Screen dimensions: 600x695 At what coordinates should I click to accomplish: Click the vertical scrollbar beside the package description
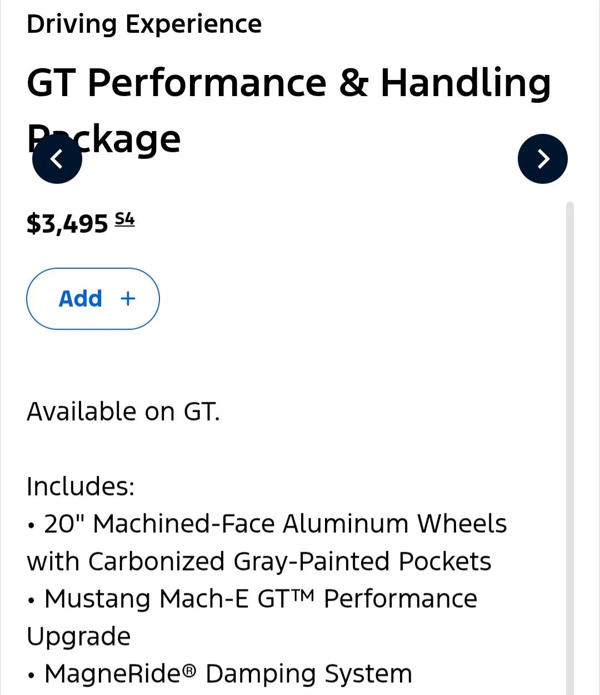pos(569,448)
